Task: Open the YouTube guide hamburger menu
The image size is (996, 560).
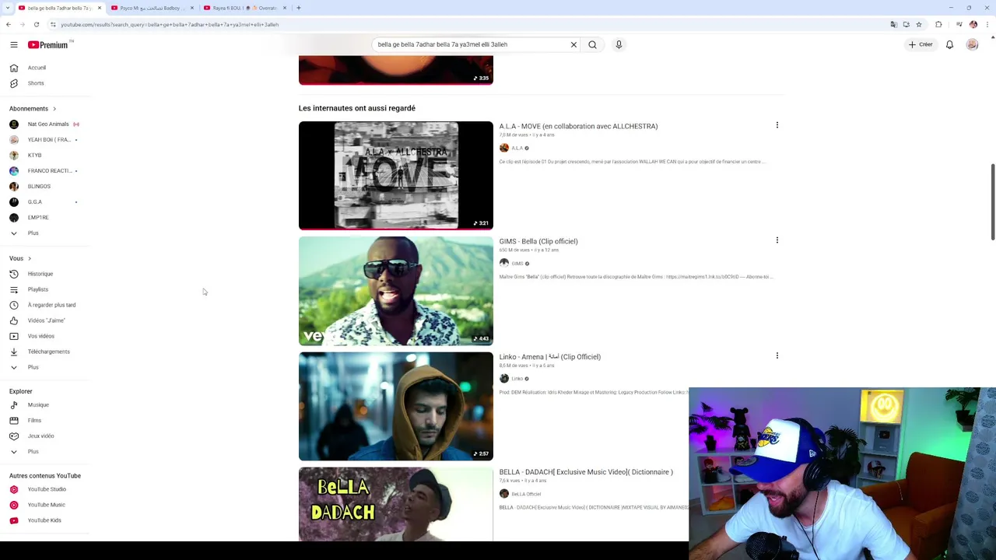Action: coord(14,45)
